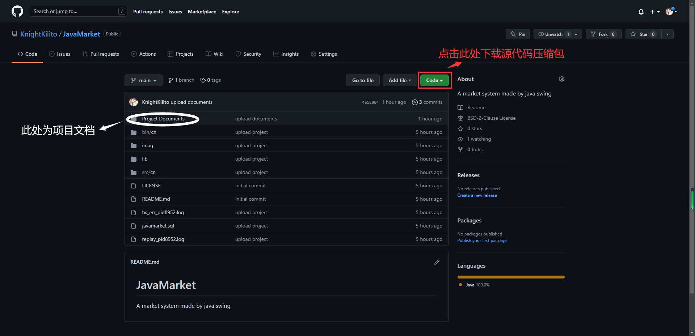Click the Go to file button
Screen dimensions: 695x336
[363, 80]
